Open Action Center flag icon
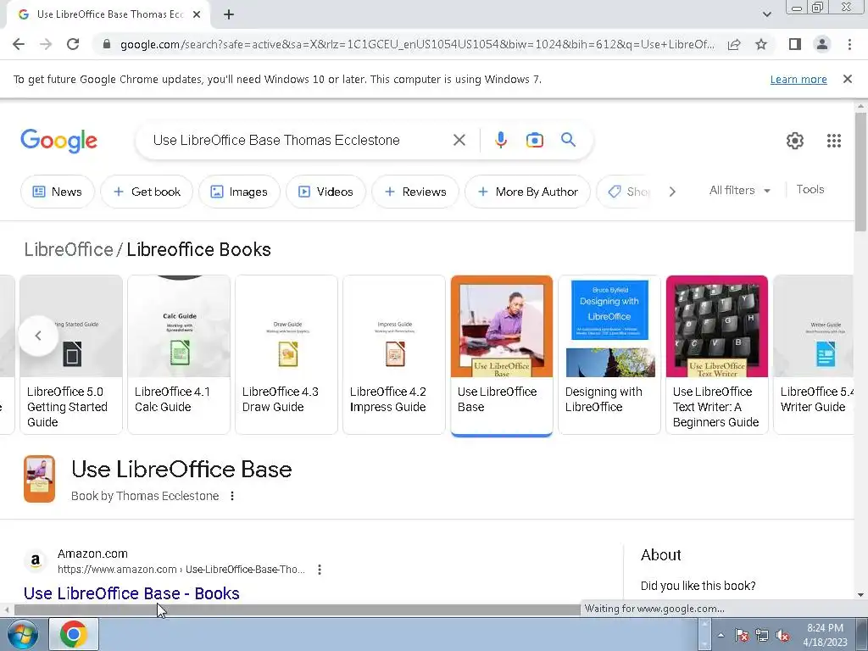This screenshot has width=868, height=651. pyautogui.click(x=742, y=635)
